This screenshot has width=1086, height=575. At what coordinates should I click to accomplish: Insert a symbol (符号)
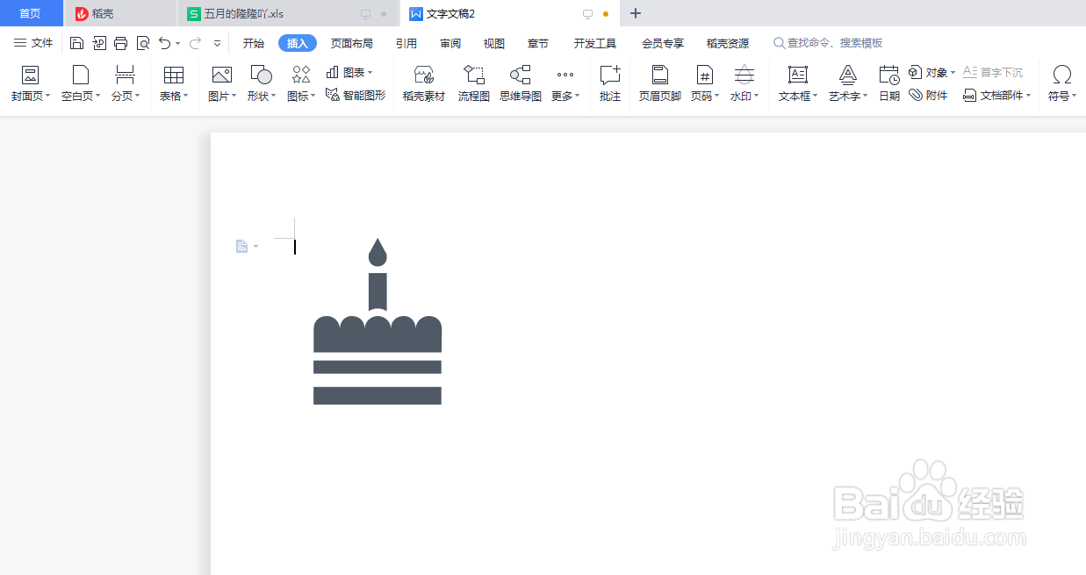coord(1062,84)
